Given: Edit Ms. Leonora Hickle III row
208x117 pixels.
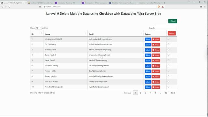Looking at the screenshot, I should tap(148, 39).
